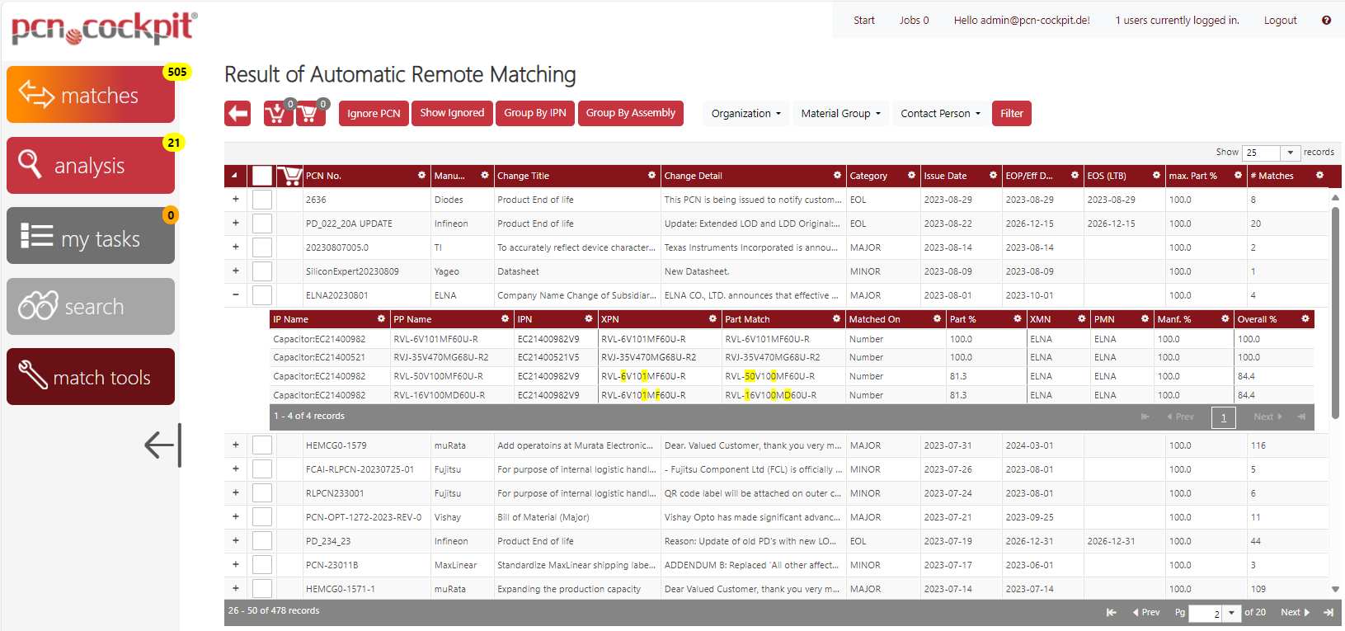Open the Show records count dropdown

coord(1291,153)
